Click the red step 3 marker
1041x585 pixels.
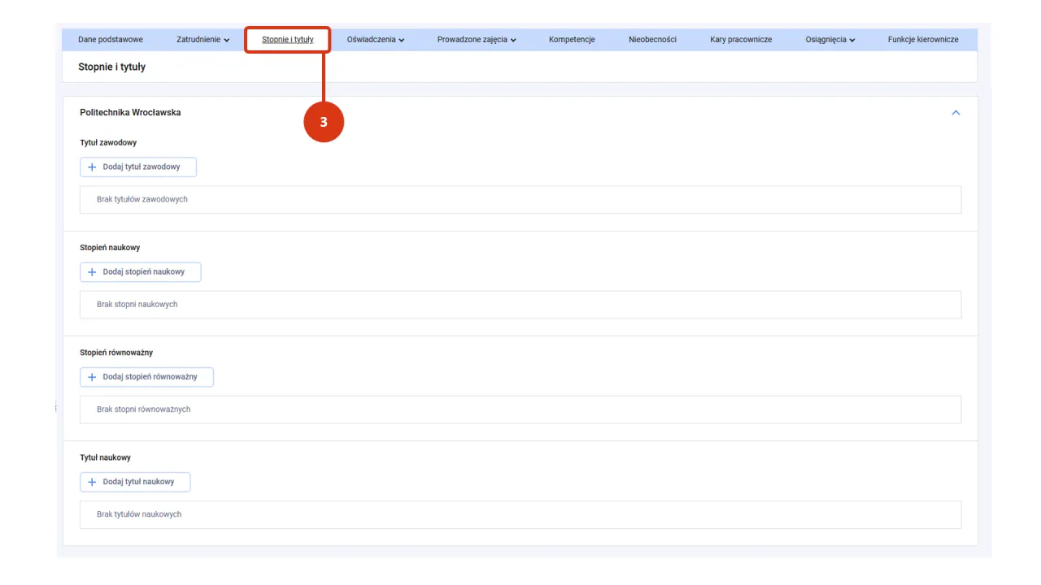[324, 123]
